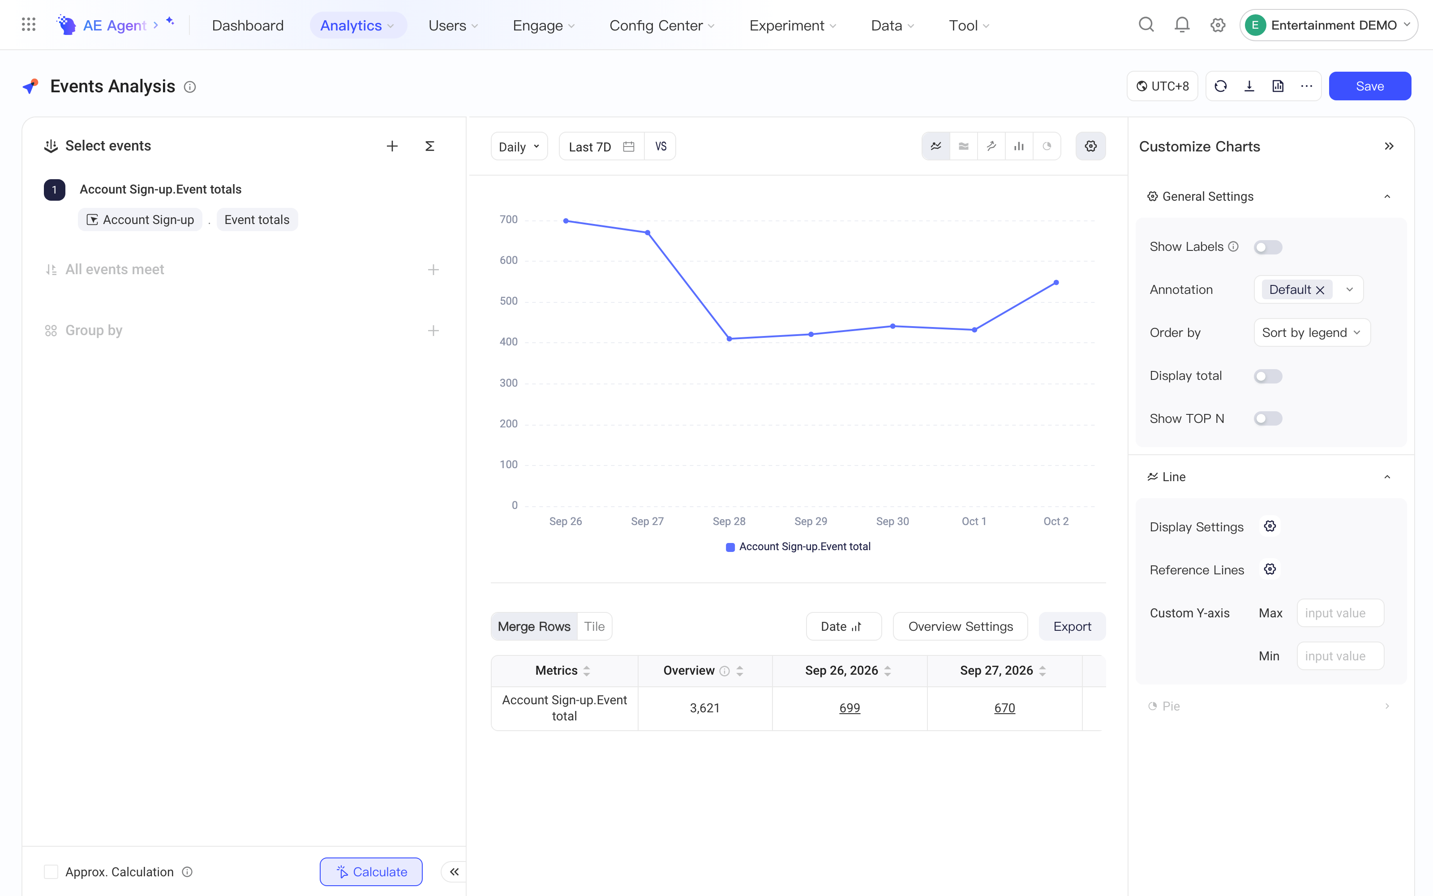
Task: Refresh the analysis results
Action: (1220, 86)
